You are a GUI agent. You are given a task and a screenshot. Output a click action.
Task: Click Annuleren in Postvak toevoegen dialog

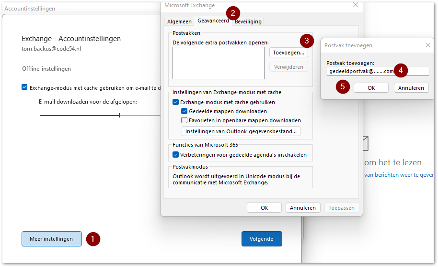[x=411, y=88]
